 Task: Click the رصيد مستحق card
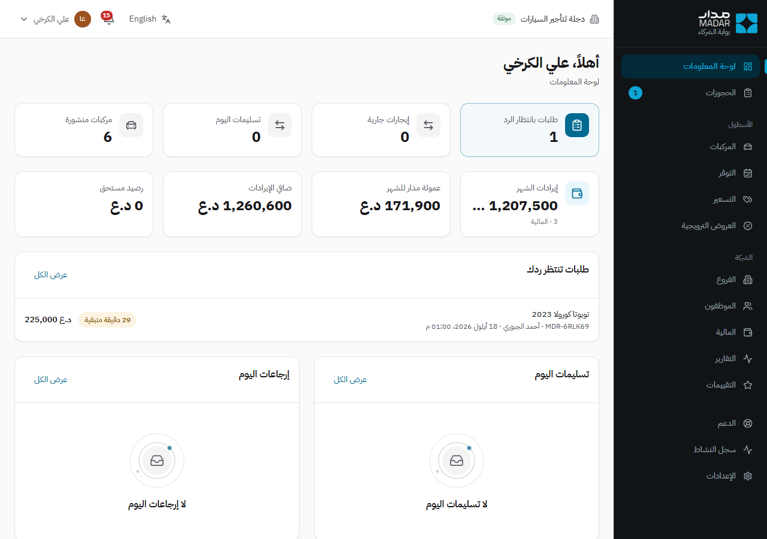point(84,204)
